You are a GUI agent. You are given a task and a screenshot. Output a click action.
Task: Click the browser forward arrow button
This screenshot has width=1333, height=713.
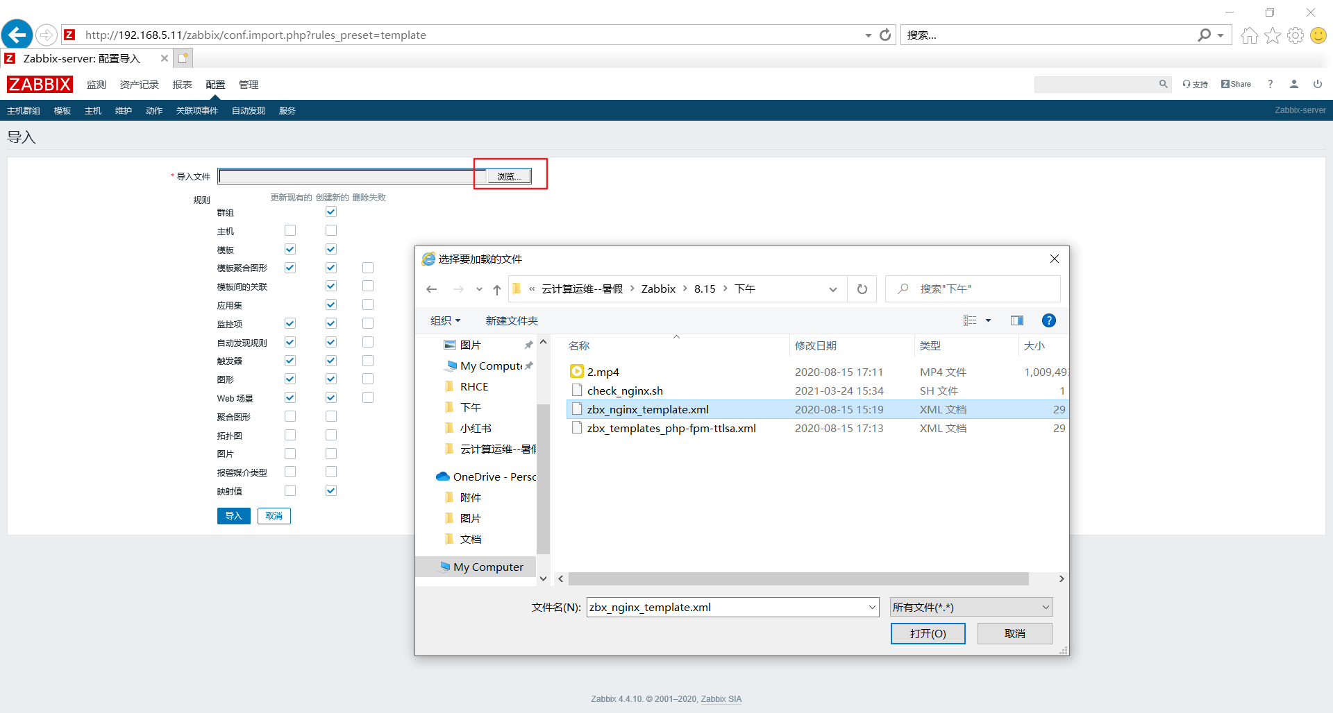[46, 35]
